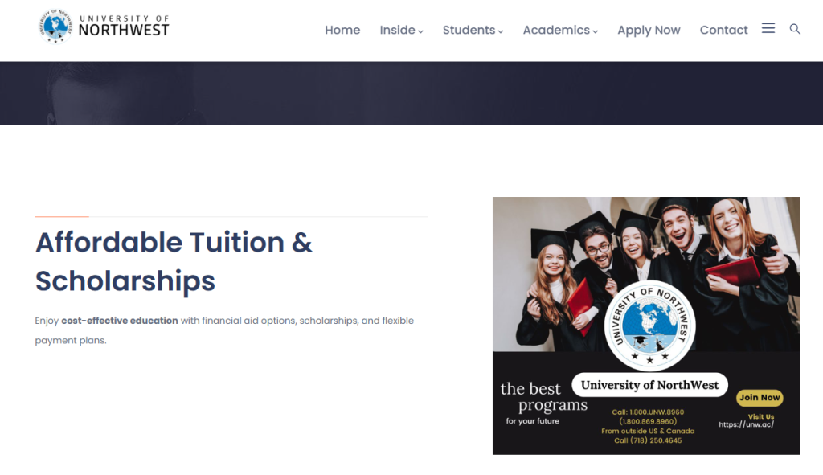The width and height of the screenshot is (823, 475).
Task: Go to the Home menu item
Action: point(342,30)
